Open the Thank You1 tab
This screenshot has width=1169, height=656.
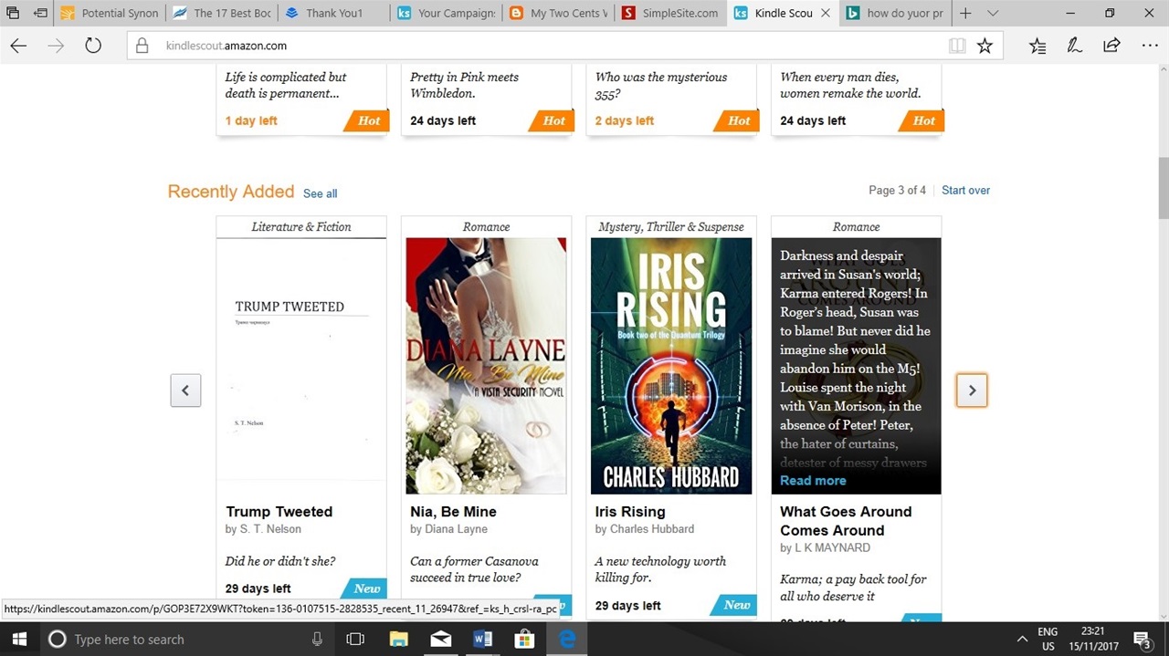coord(332,13)
